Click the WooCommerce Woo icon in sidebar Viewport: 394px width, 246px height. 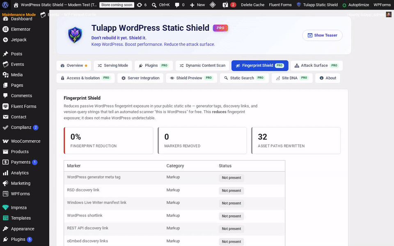[x=5, y=141]
